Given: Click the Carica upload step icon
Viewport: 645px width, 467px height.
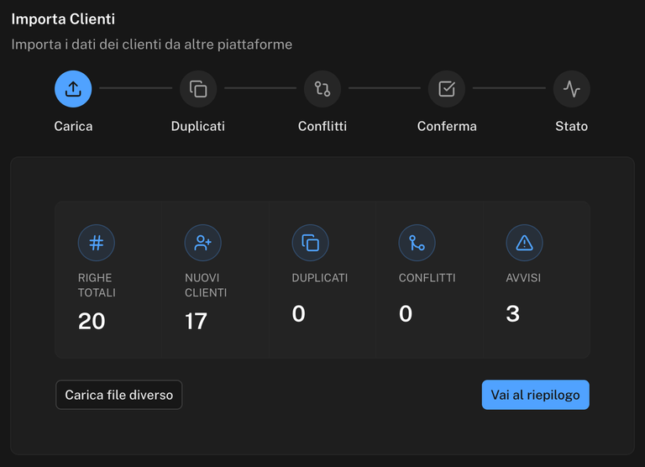Looking at the screenshot, I should coord(73,89).
